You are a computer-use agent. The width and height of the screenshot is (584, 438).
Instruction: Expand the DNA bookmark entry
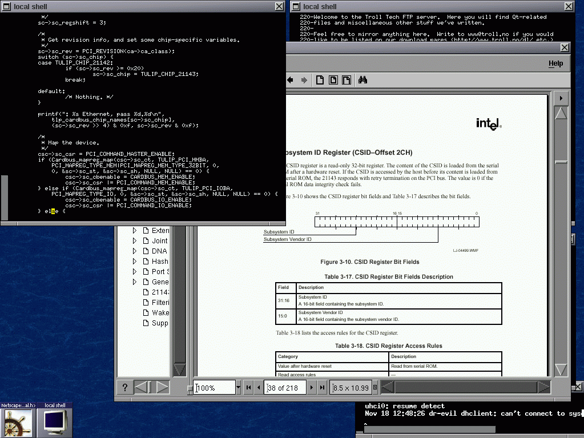click(x=135, y=251)
